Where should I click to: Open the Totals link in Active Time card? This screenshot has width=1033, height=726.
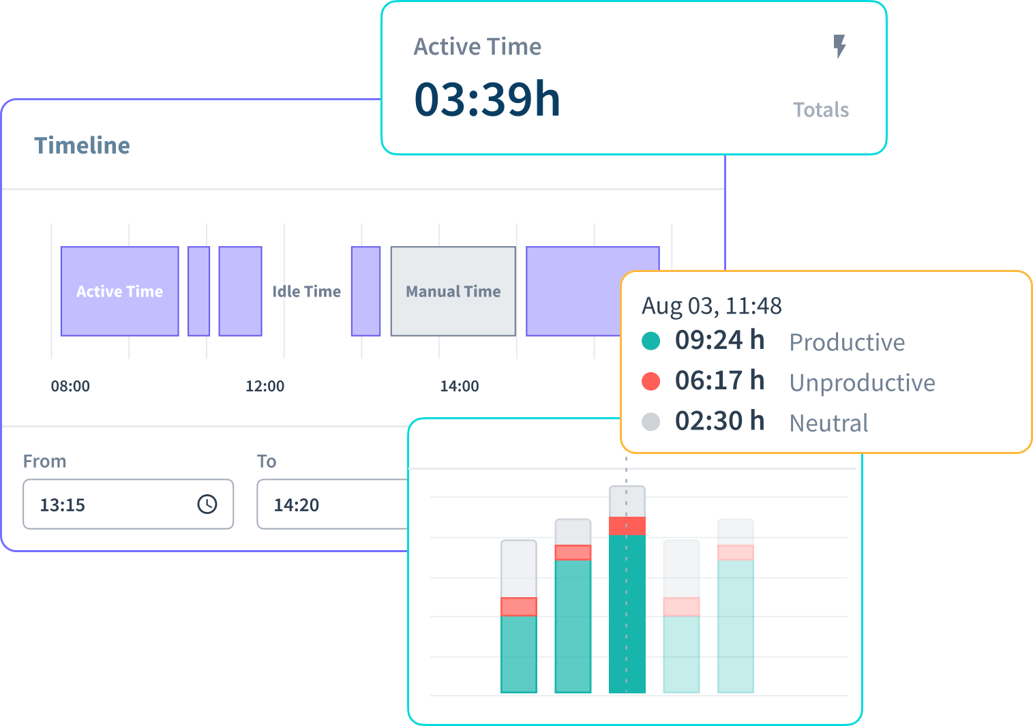(x=820, y=110)
